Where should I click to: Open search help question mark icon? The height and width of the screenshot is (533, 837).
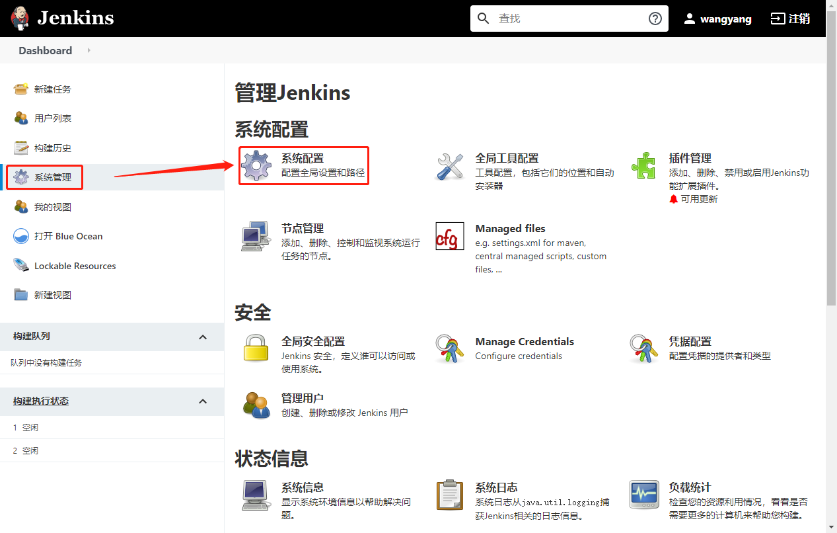pos(655,19)
